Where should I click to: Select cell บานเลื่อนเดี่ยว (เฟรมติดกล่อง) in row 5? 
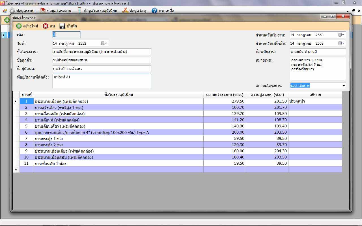pos(118,126)
